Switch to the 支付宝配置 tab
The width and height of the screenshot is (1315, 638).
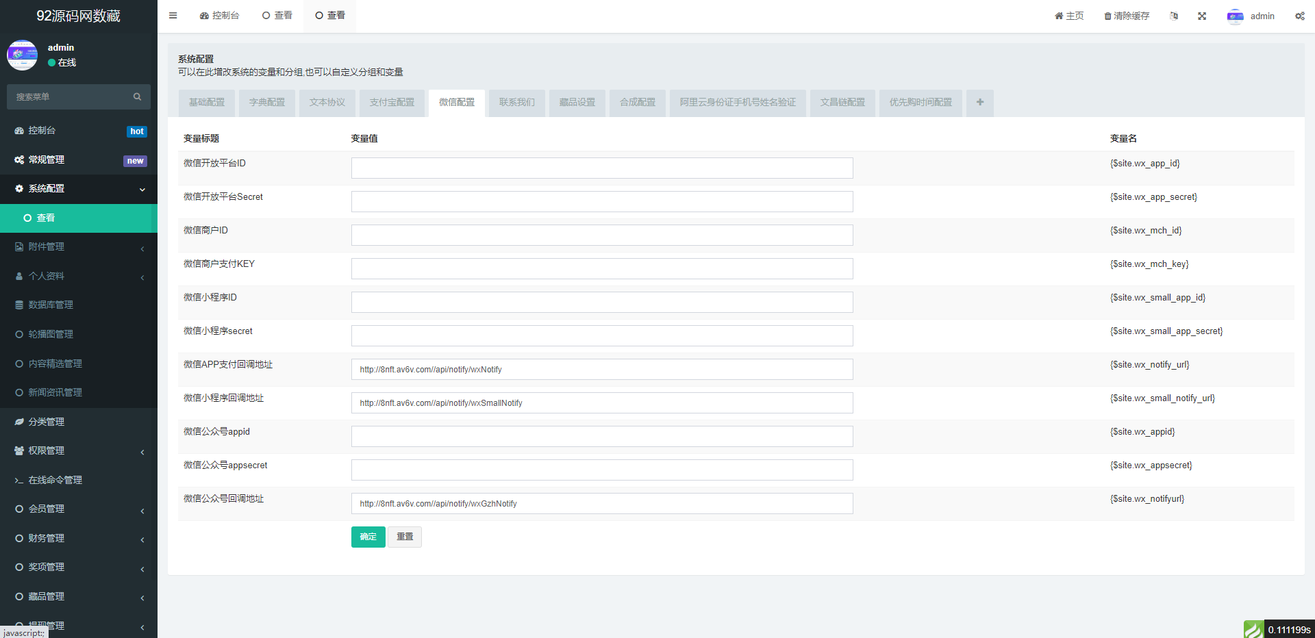[392, 103]
